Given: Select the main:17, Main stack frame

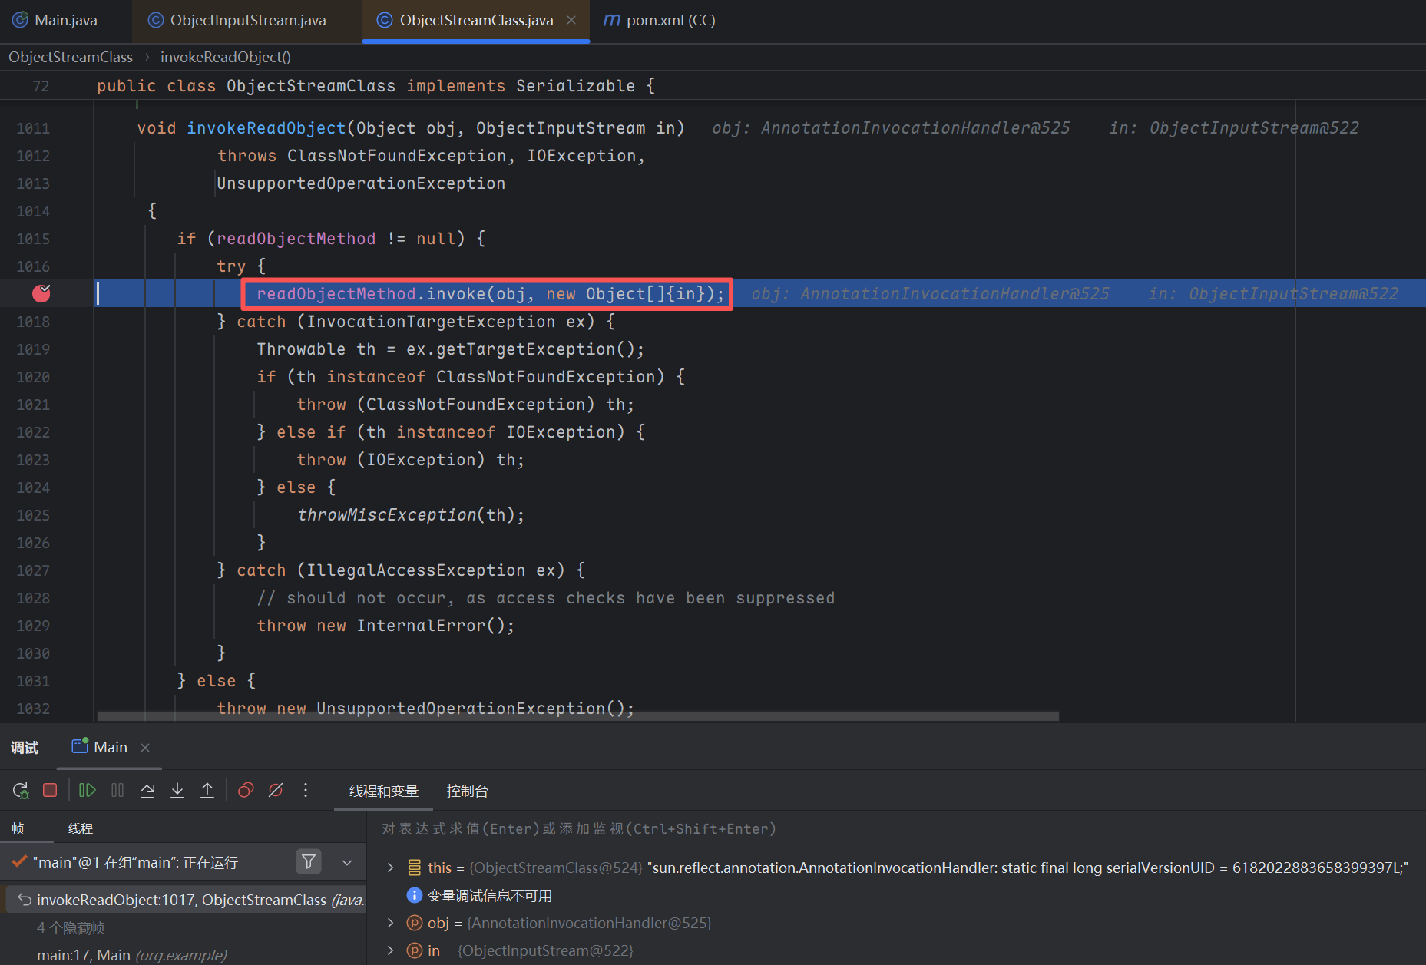Looking at the screenshot, I should [x=131, y=955].
